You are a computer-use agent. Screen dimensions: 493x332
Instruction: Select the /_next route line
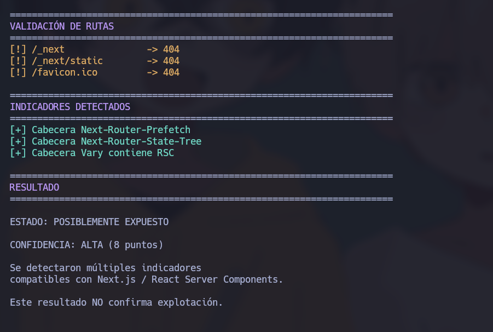[95, 49]
